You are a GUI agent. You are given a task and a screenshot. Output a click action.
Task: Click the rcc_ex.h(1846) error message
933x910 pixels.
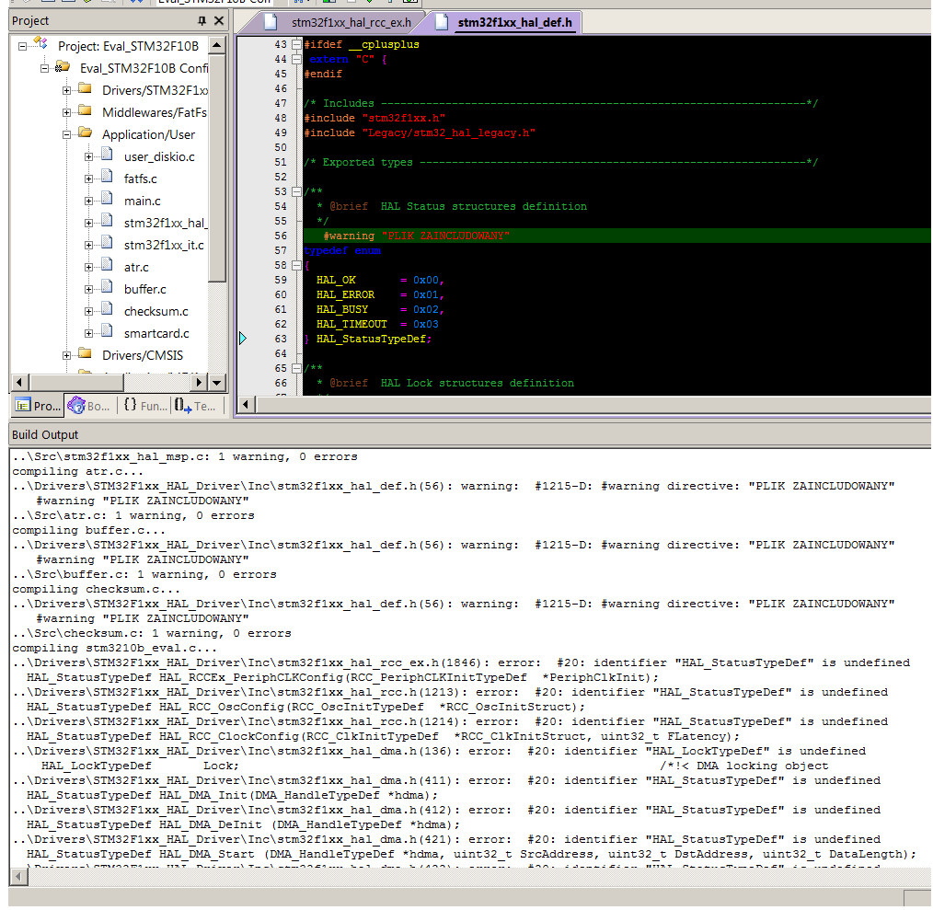tap(461, 663)
